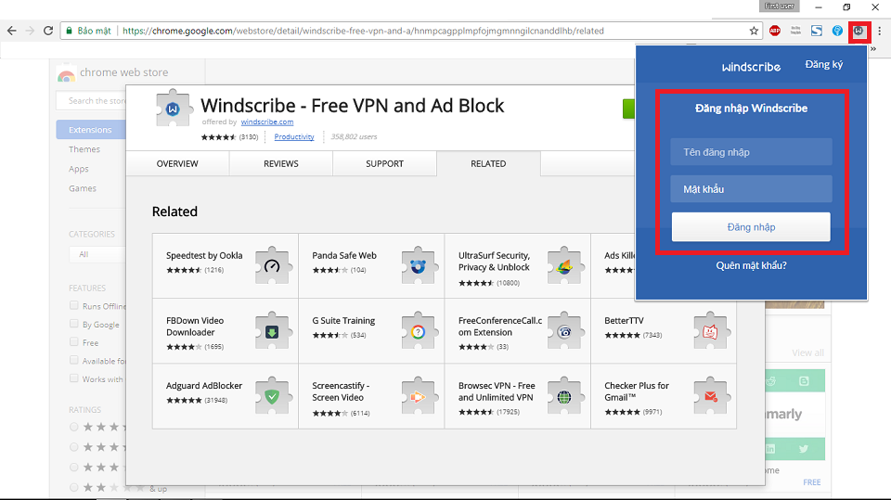Switch to the OVERVIEW tab
The height and width of the screenshot is (500, 891).
pyautogui.click(x=177, y=163)
